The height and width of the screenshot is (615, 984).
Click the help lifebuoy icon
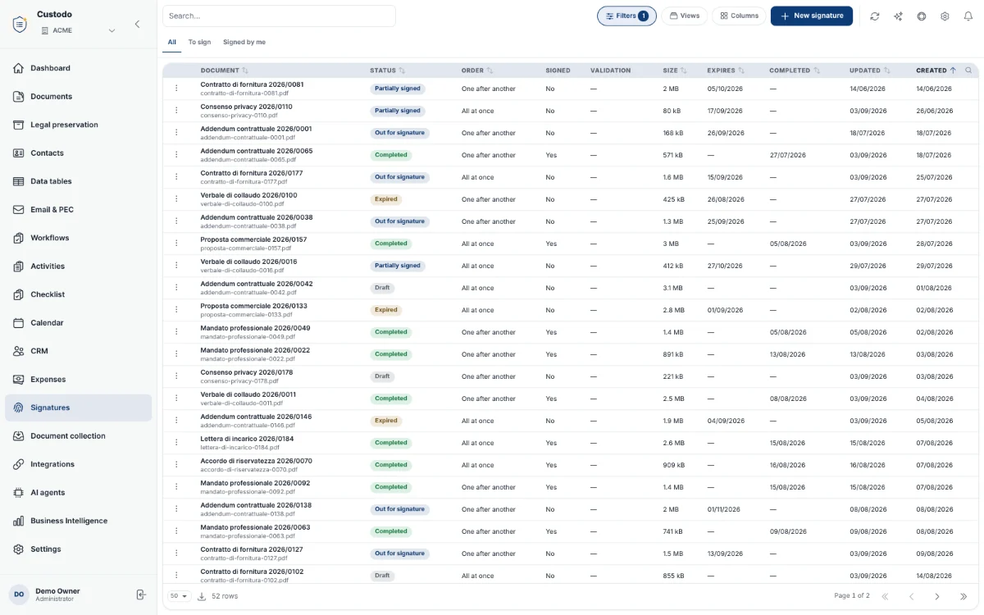pos(922,16)
